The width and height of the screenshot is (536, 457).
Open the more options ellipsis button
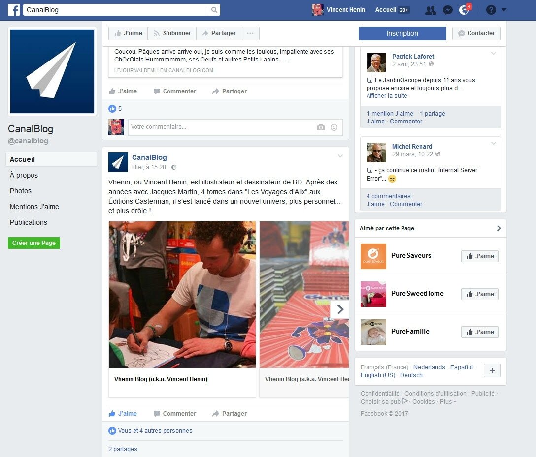[250, 33]
